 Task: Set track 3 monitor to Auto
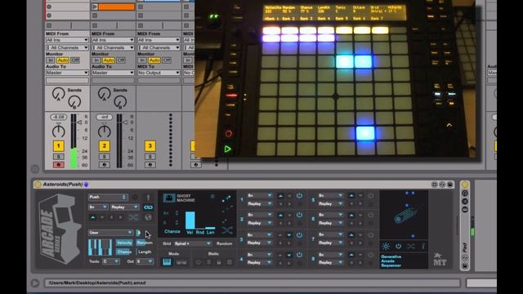coord(154,60)
